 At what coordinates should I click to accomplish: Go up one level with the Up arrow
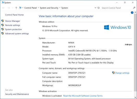16,8
